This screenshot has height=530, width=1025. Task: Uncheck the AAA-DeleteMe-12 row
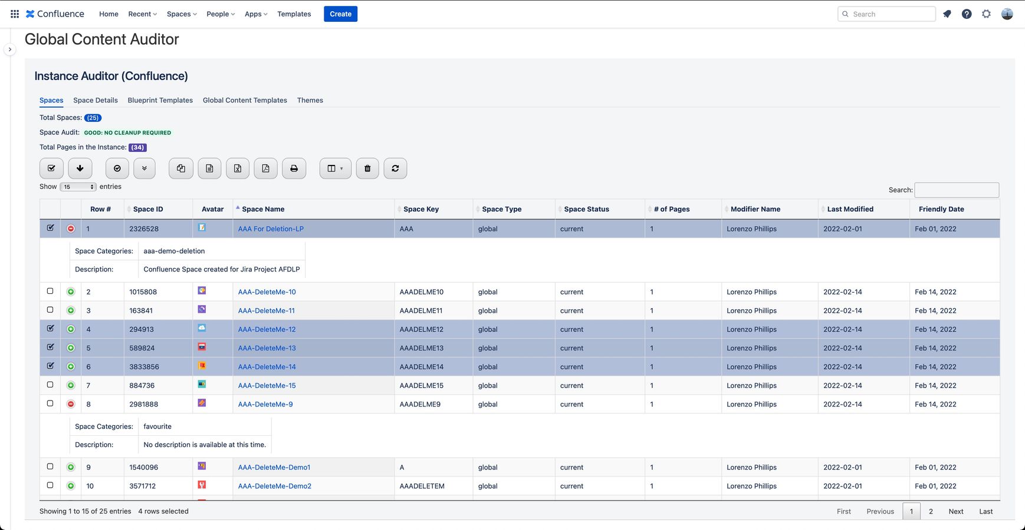[x=50, y=329]
